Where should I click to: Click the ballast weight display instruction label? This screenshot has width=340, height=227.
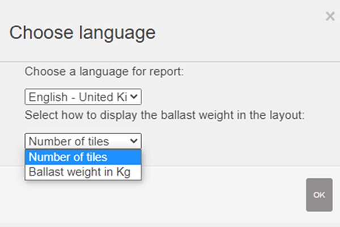click(164, 115)
